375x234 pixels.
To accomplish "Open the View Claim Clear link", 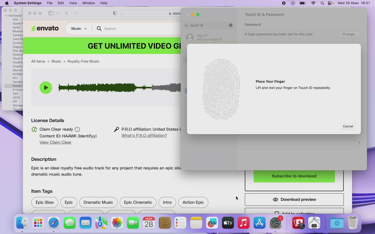I will (55, 142).
